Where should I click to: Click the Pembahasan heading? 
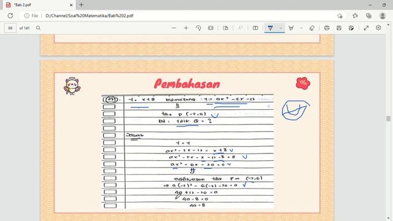coord(187,83)
